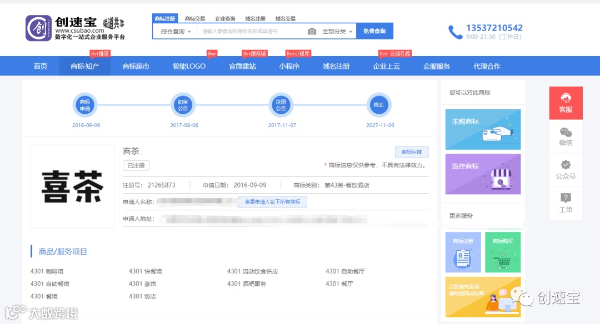Open the 监控商标 banner card
This screenshot has height=324, width=600.
[x=483, y=174]
